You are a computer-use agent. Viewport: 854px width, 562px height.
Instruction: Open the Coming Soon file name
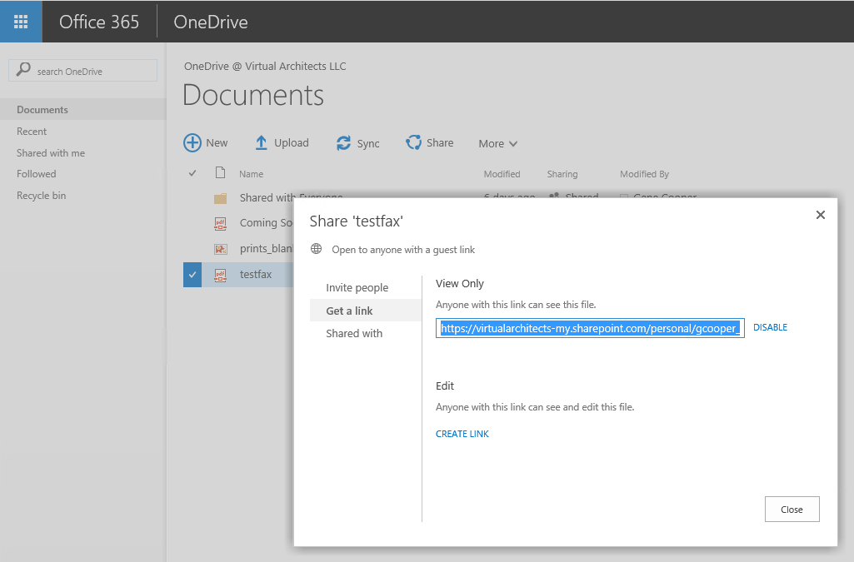click(x=266, y=223)
